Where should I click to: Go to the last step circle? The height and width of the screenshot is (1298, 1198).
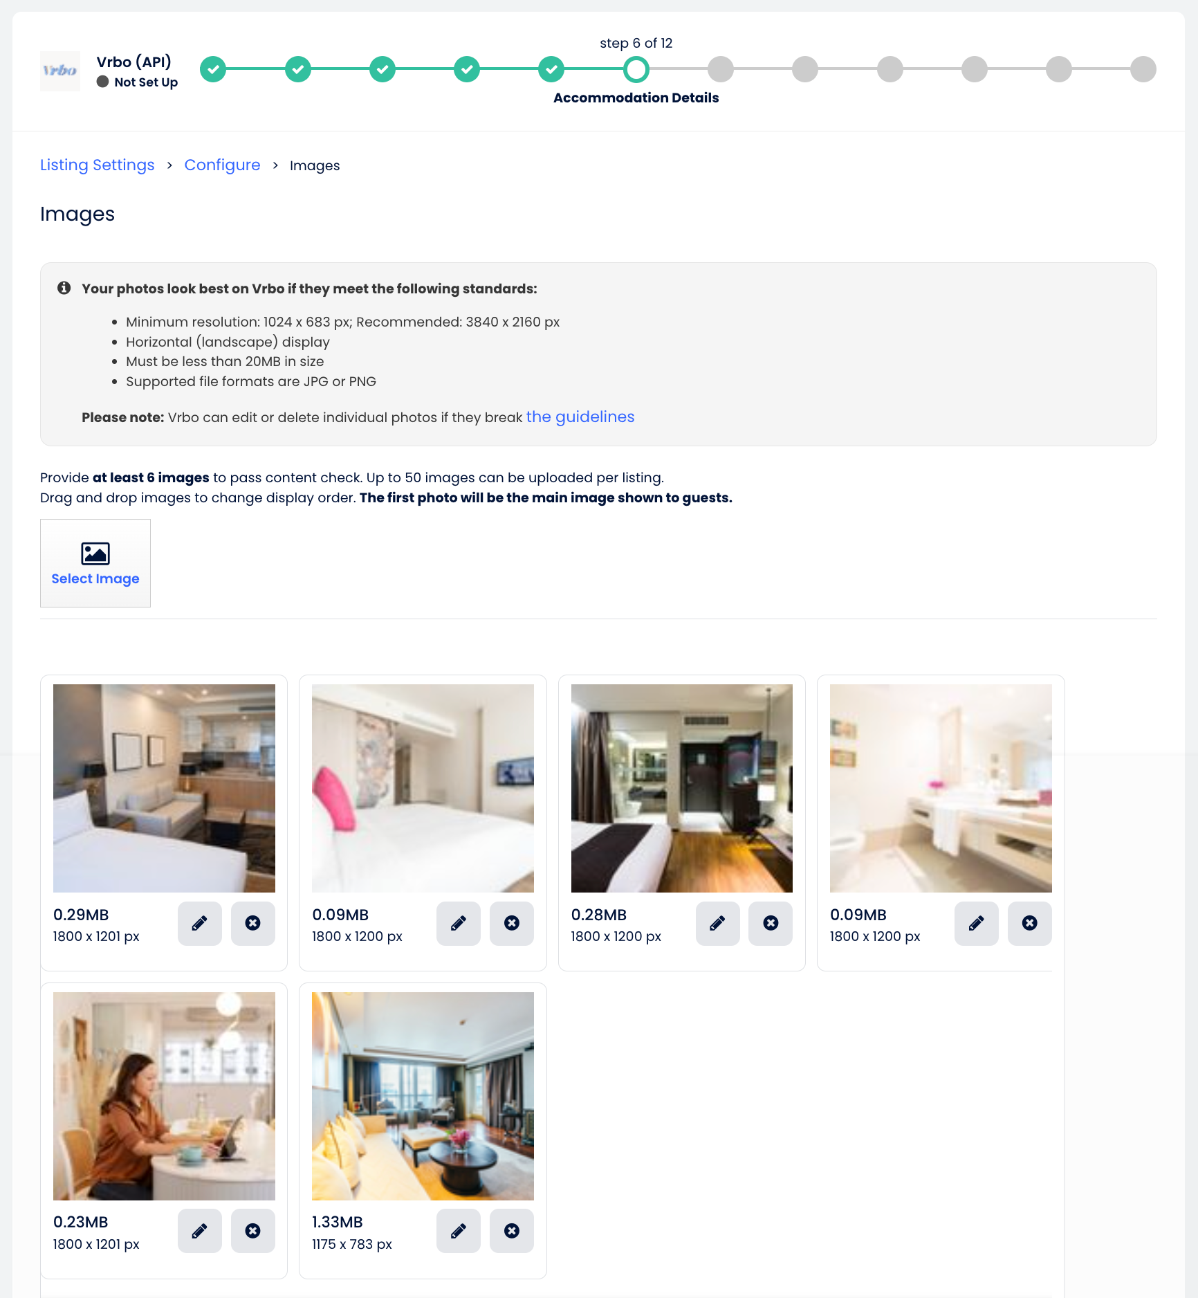[x=1143, y=69]
